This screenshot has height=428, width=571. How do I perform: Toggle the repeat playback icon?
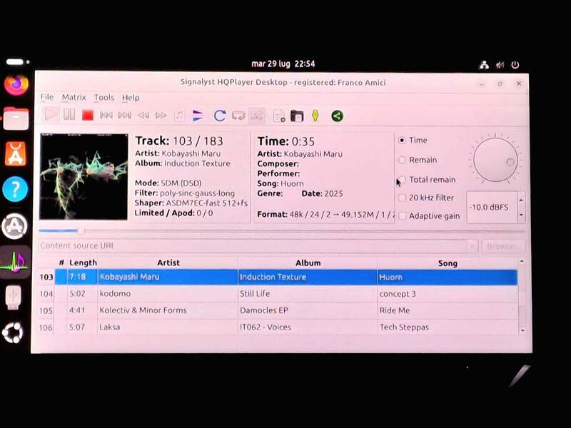point(238,115)
